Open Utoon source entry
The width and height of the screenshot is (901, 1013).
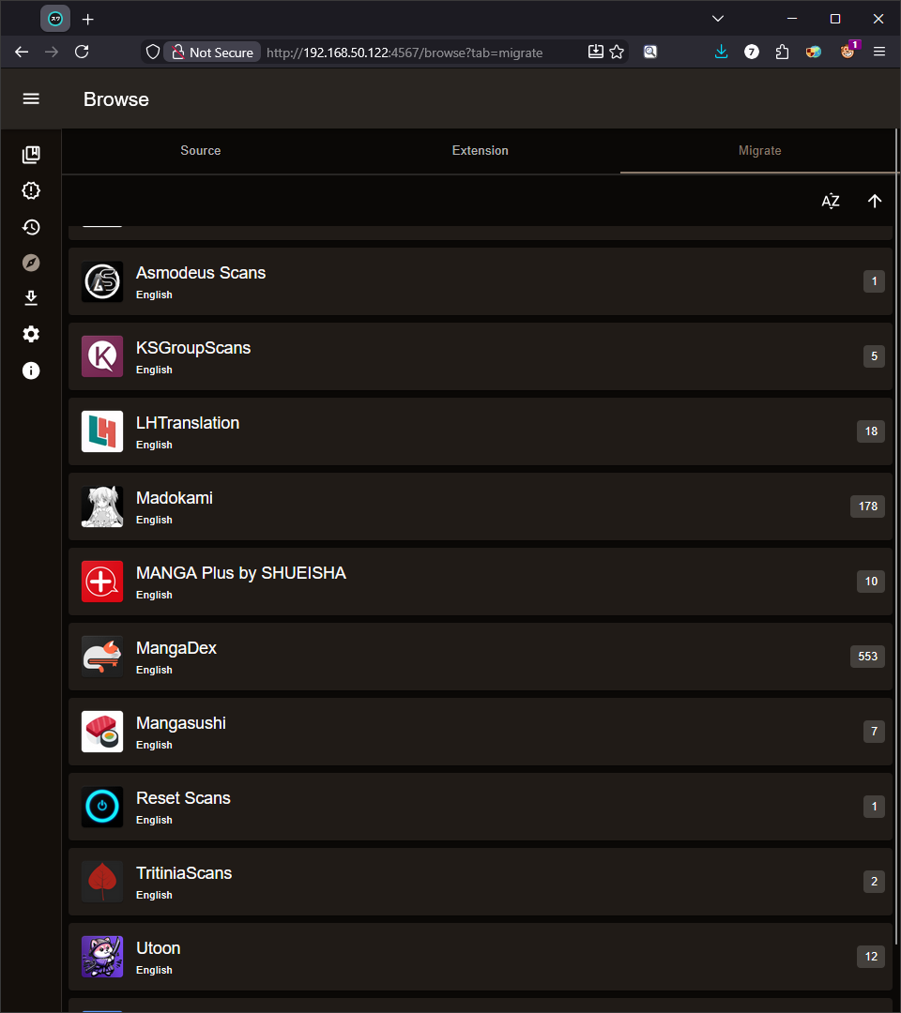point(481,956)
